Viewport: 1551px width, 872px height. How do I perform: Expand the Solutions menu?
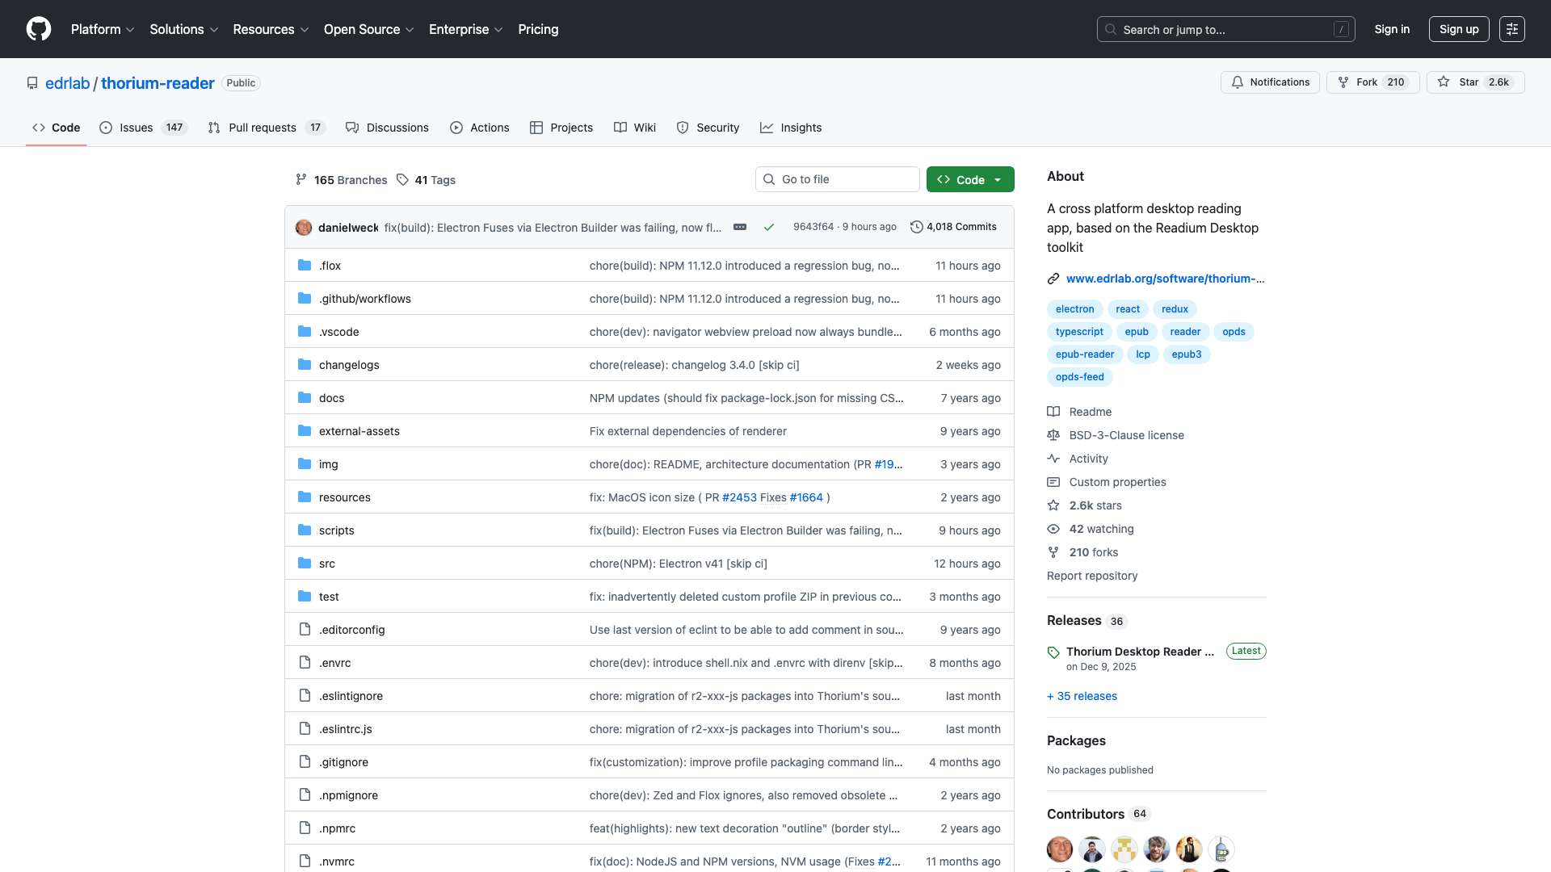(184, 29)
